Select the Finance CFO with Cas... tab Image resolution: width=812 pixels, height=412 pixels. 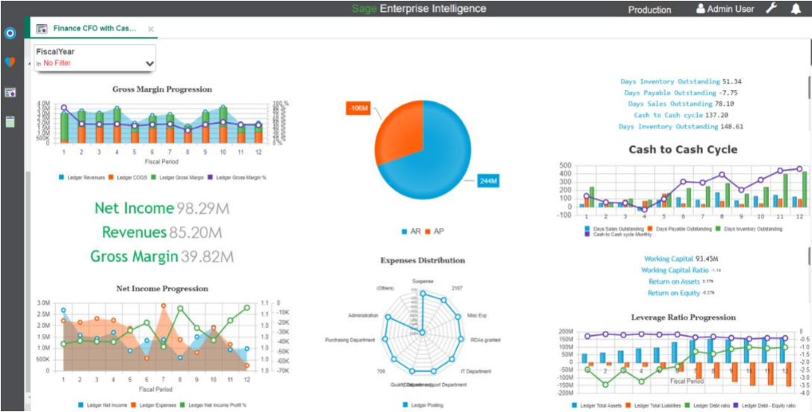94,28
